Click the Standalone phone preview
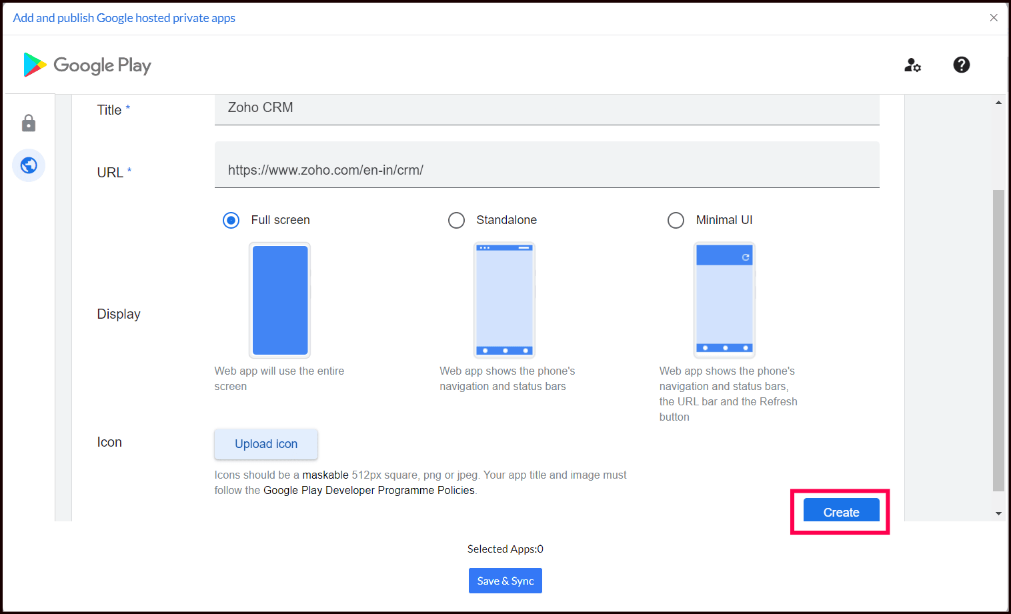The height and width of the screenshot is (614, 1011). tap(505, 300)
